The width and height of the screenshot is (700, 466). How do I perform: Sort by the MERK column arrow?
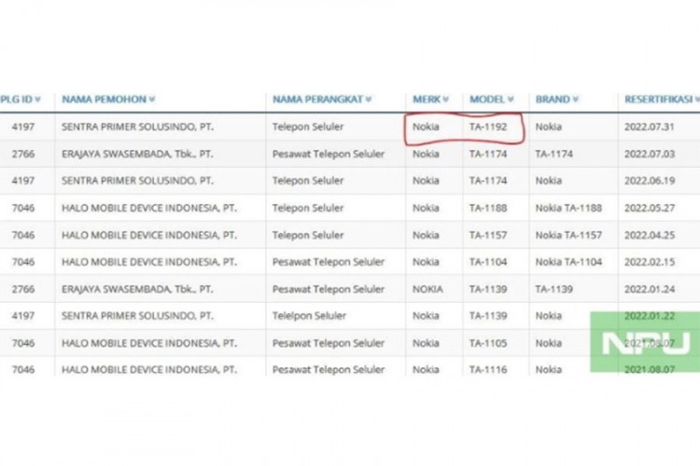(445, 100)
